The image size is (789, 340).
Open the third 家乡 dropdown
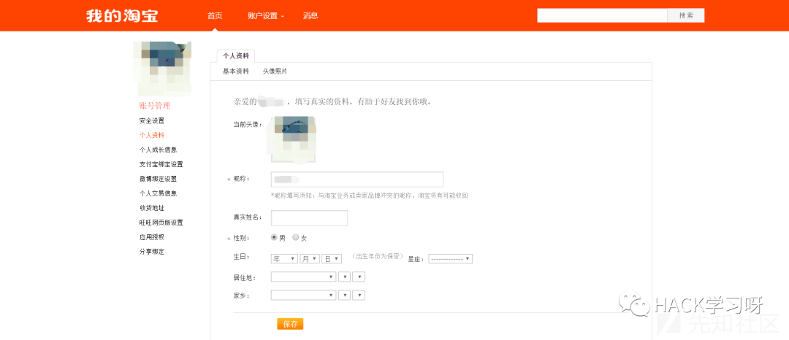pyautogui.click(x=359, y=295)
